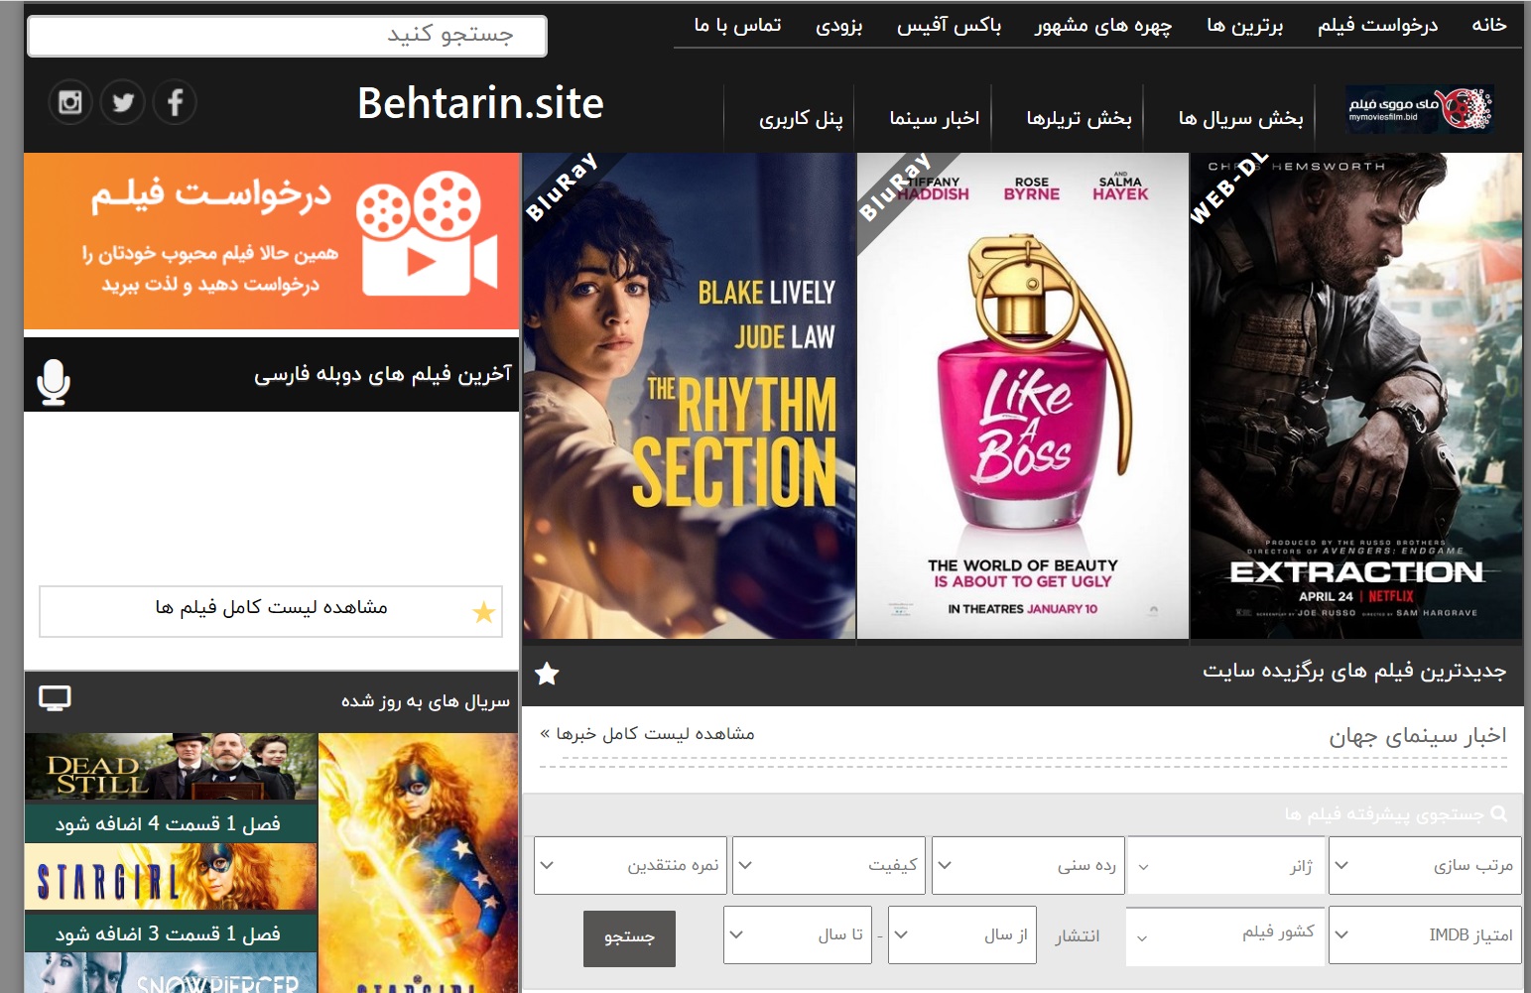The image size is (1531, 993).
Task: Open the کیفیت quality dropdown
Action: pyautogui.click(x=829, y=865)
